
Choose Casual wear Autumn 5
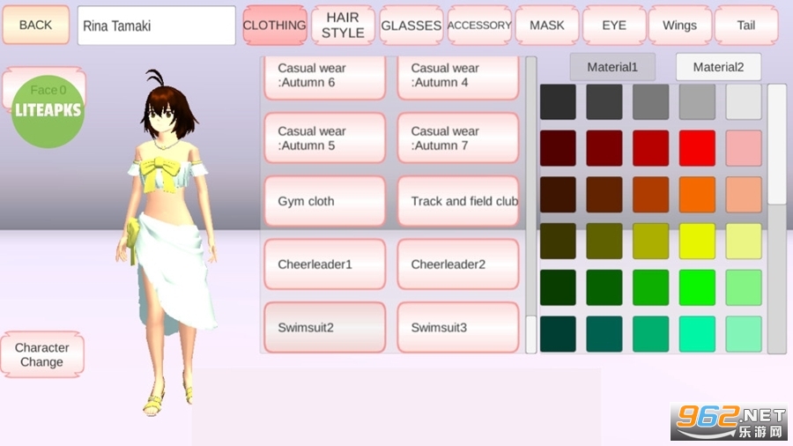coord(324,138)
